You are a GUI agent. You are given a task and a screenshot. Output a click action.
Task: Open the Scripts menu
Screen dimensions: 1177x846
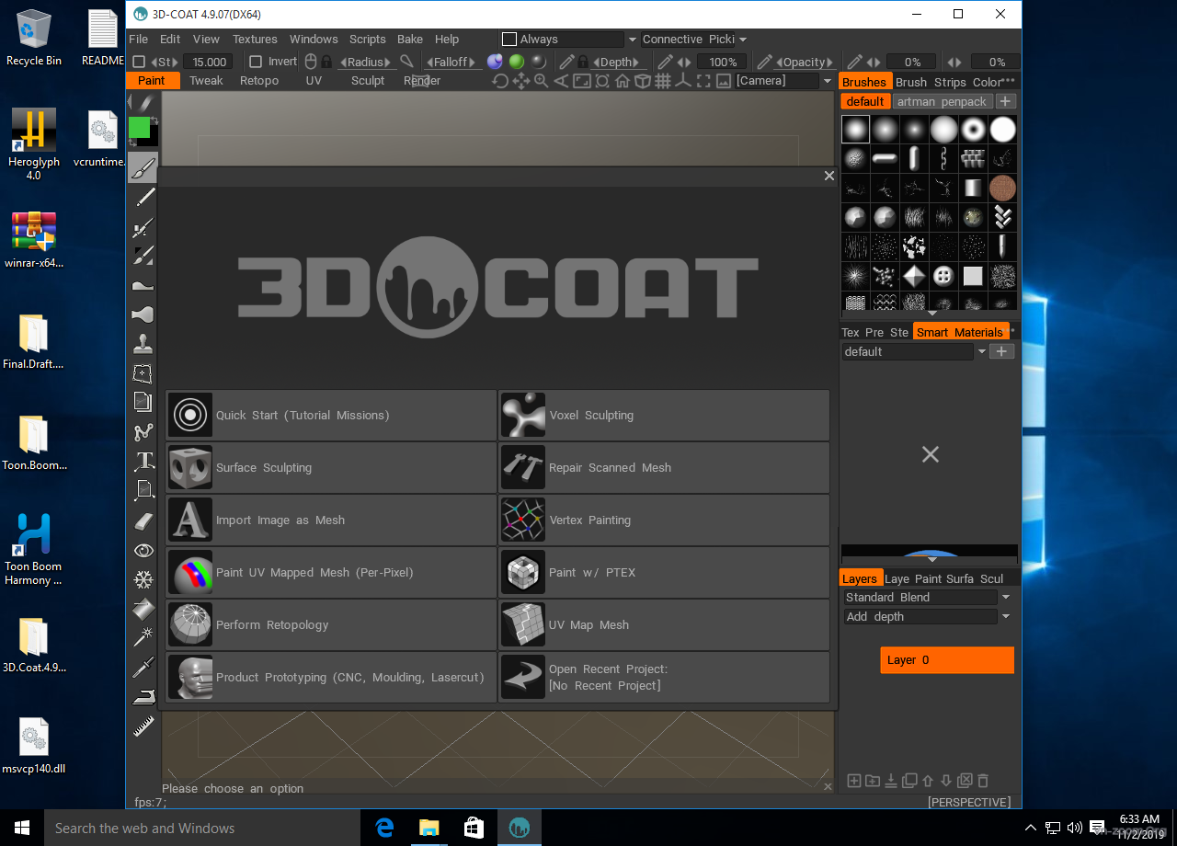click(x=367, y=39)
